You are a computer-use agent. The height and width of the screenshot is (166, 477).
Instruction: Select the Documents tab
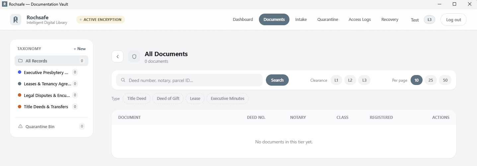pos(274,20)
